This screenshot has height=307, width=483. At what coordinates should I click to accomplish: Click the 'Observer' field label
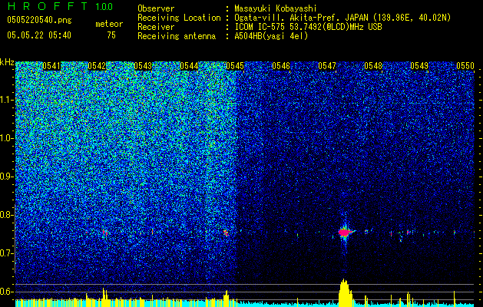click(x=156, y=8)
